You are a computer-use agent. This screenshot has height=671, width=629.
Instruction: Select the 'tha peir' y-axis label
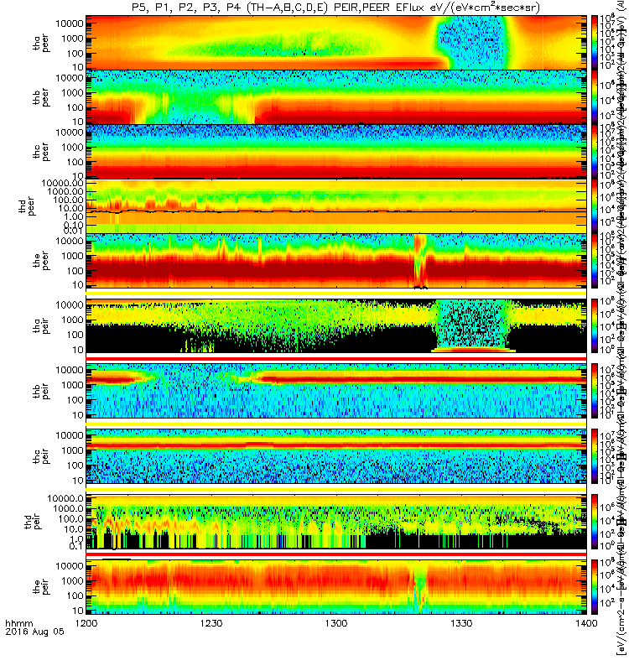[41, 326]
